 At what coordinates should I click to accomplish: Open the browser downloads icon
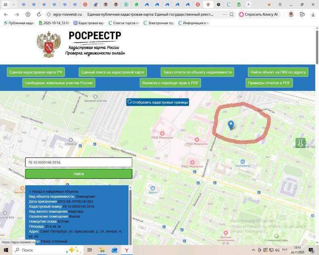pos(313,14)
